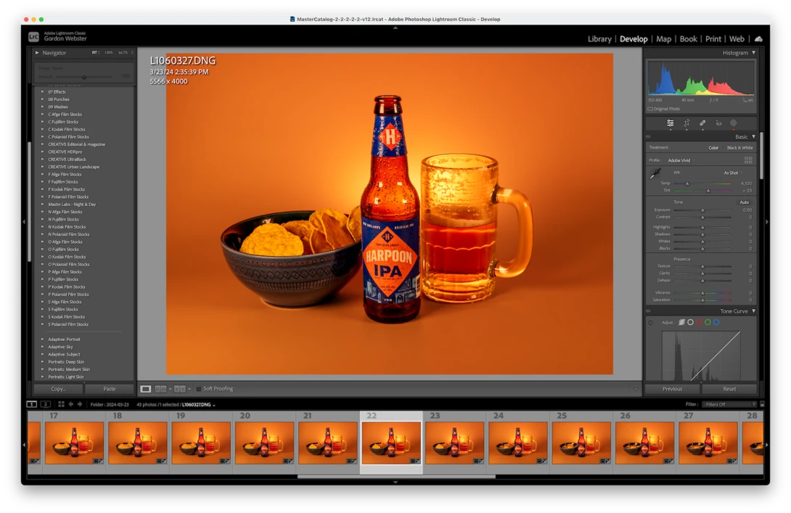Viewport: 791px width, 513px height.
Task: Collapse the Histogram panel
Action: pyautogui.click(x=754, y=52)
